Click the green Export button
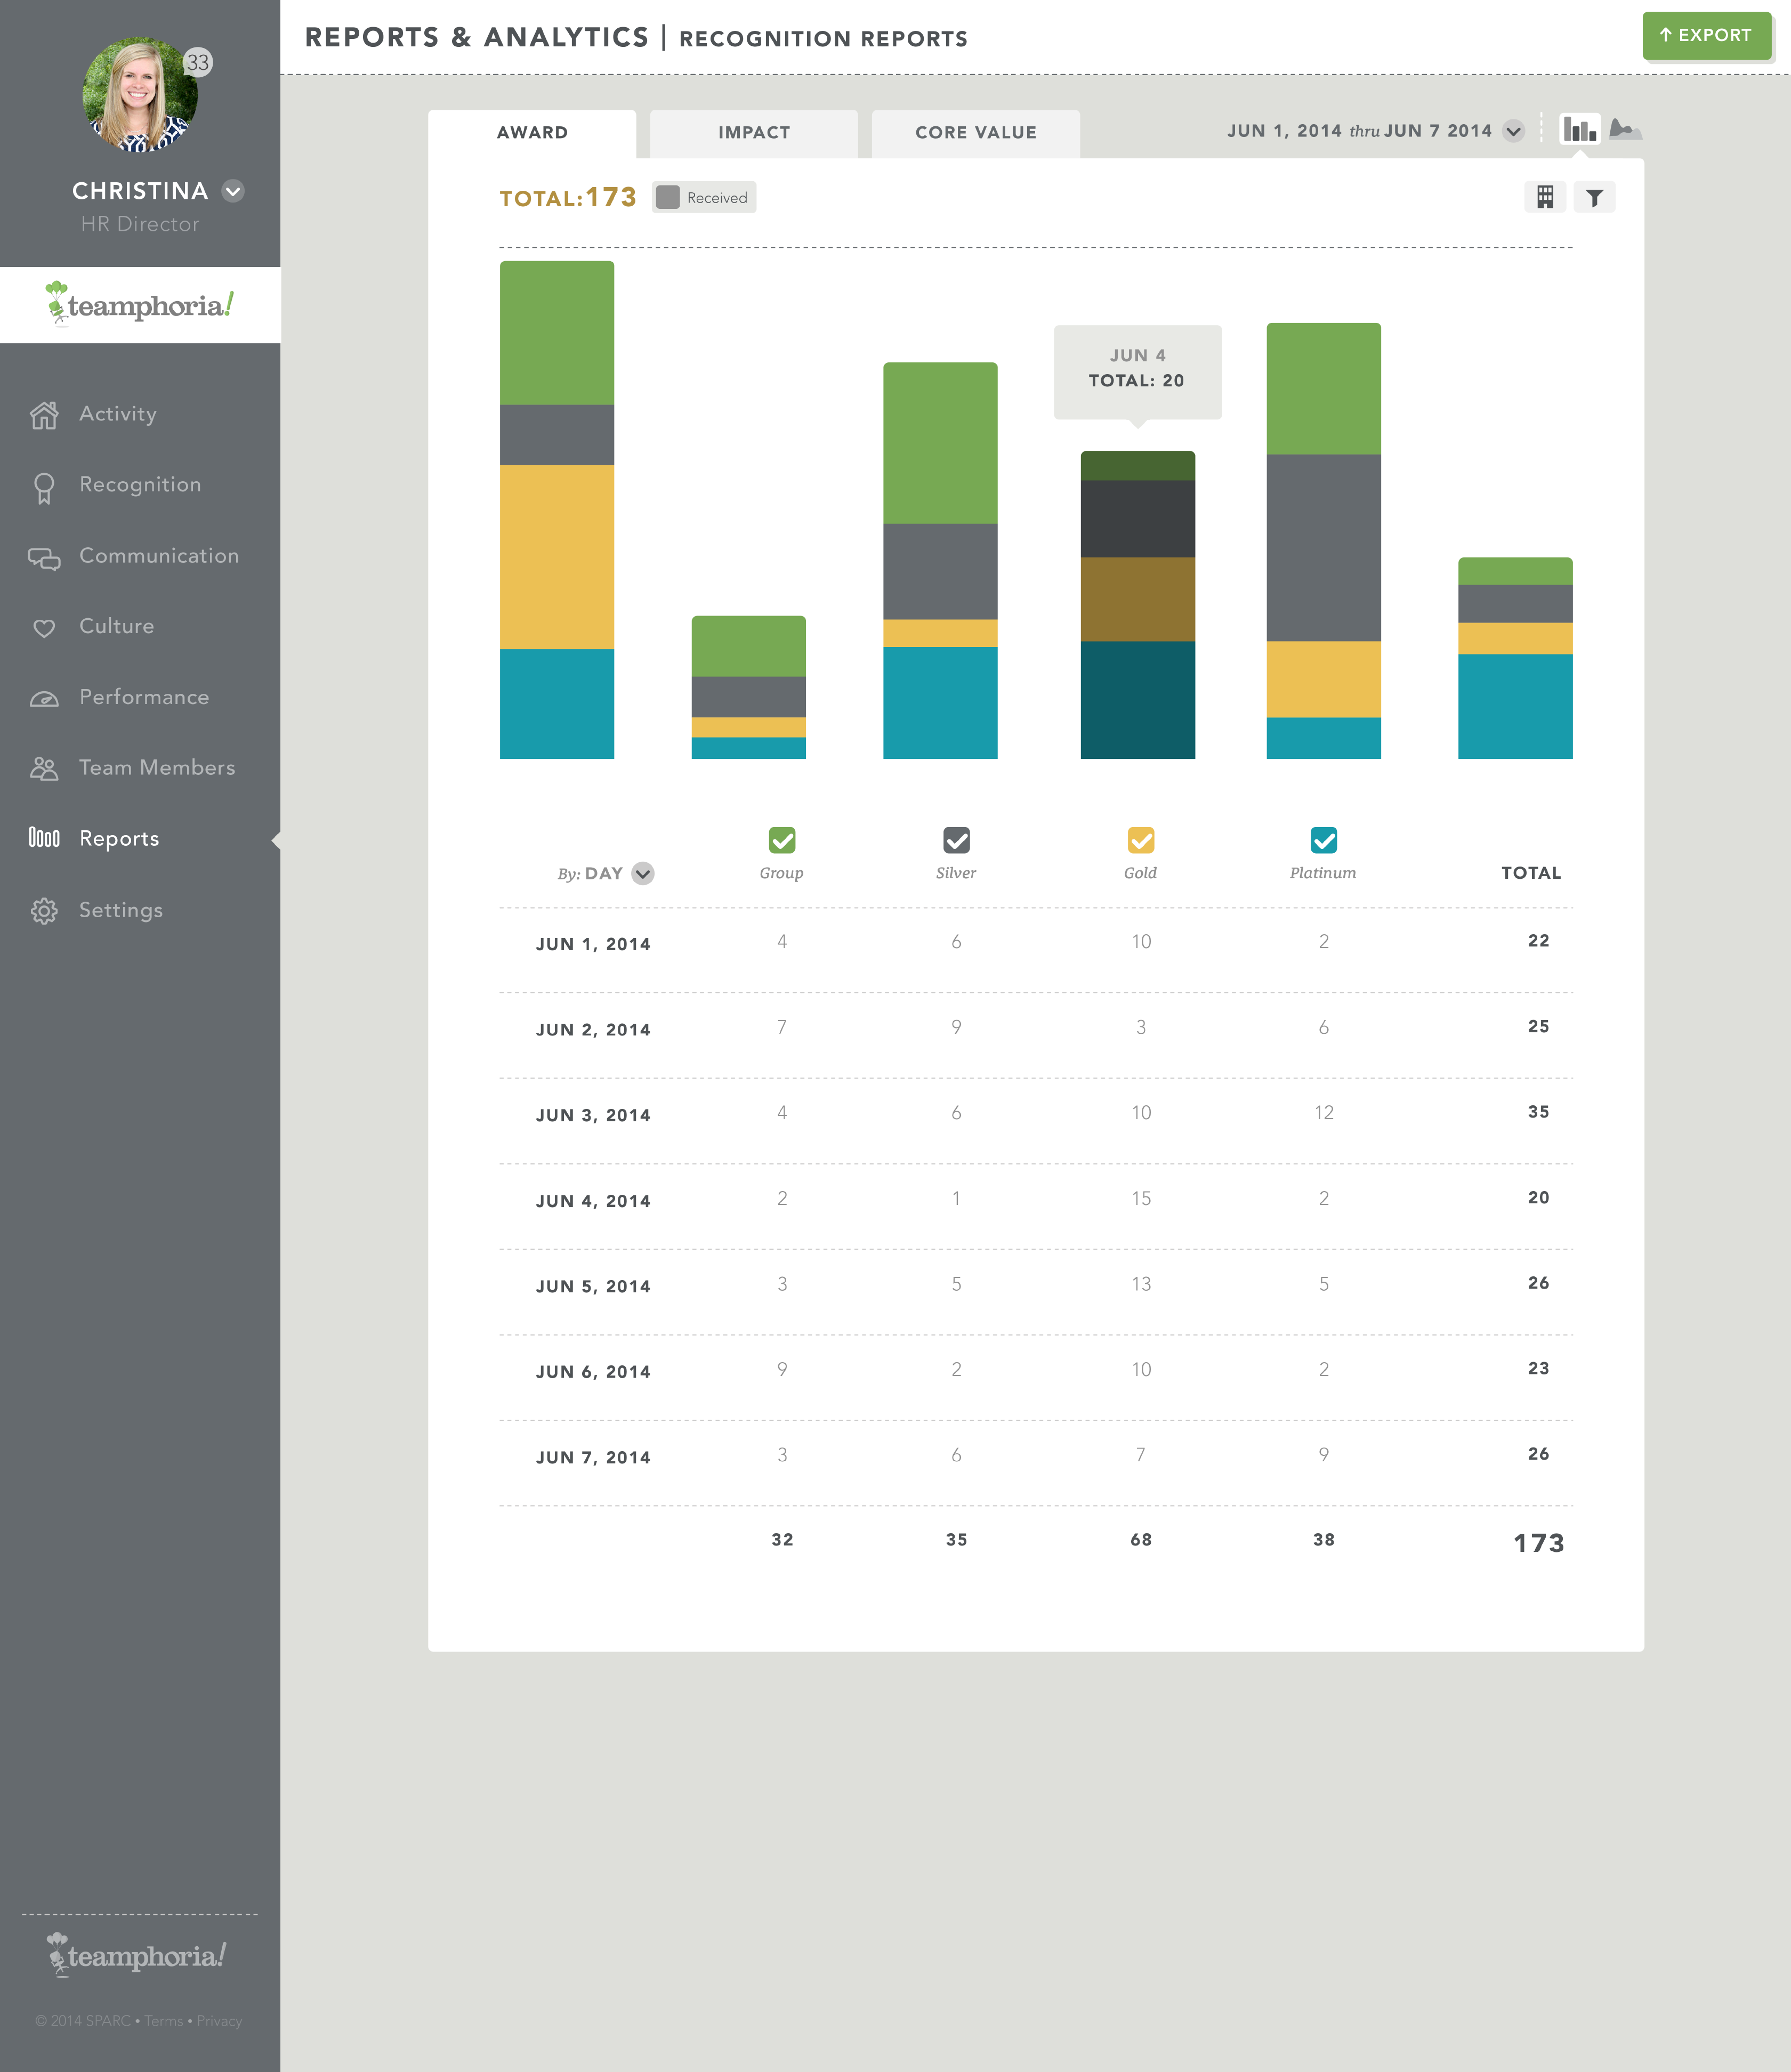Image resolution: width=1791 pixels, height=2072 pixels. point(1706,36)
